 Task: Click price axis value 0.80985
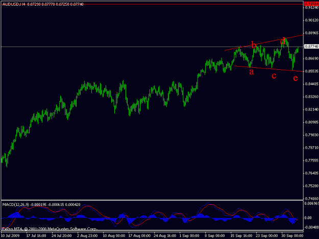[311, 122]
